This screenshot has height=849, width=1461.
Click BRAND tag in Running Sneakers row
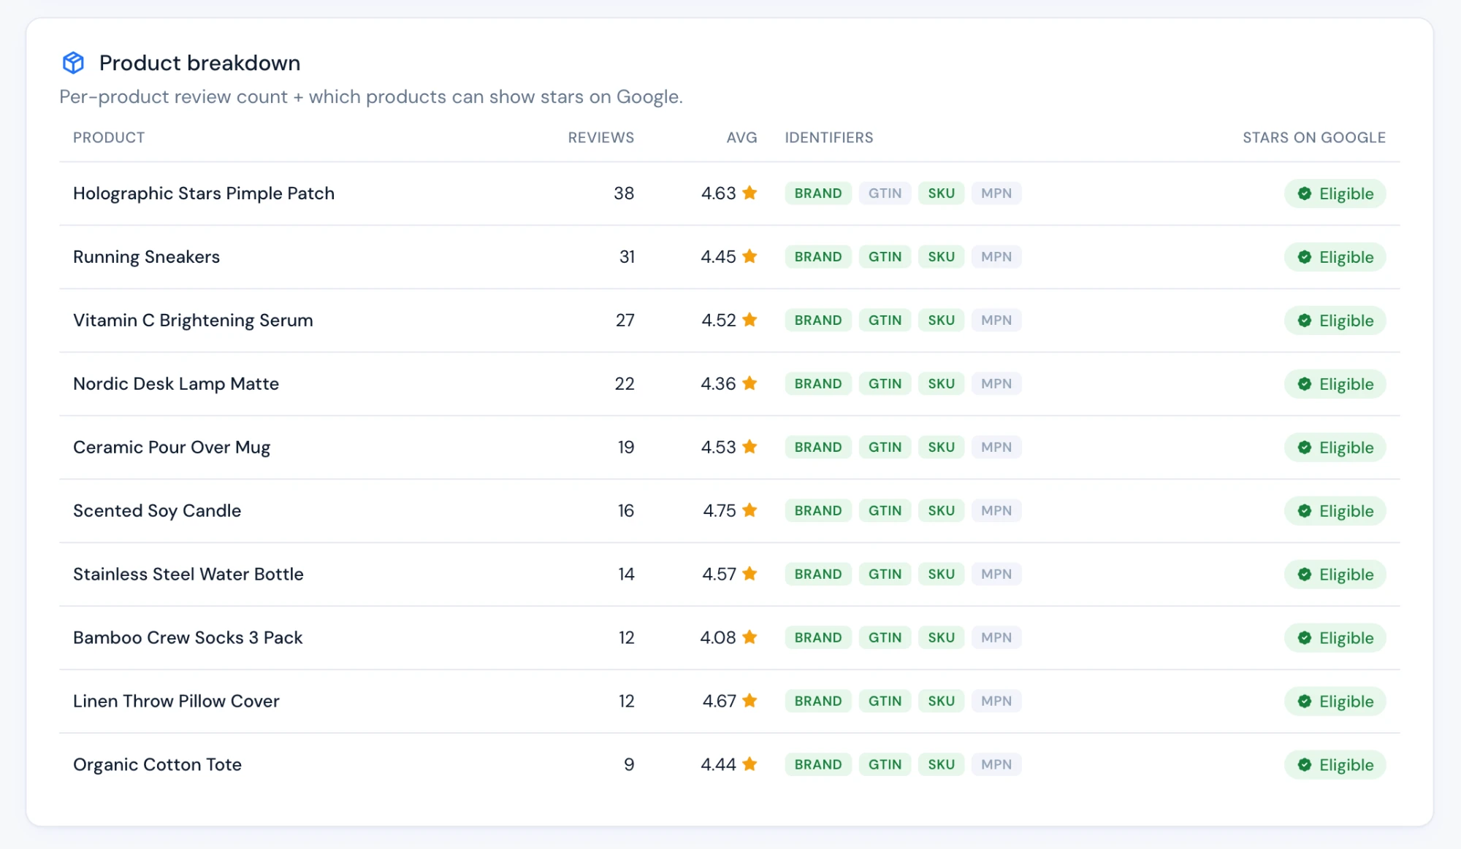pyautogui.click(x=818, y=257)
